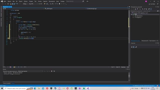Viewport: 160px width, 90px height.
Task: Open the Сборка menu
Action: [x=25, y=1]
